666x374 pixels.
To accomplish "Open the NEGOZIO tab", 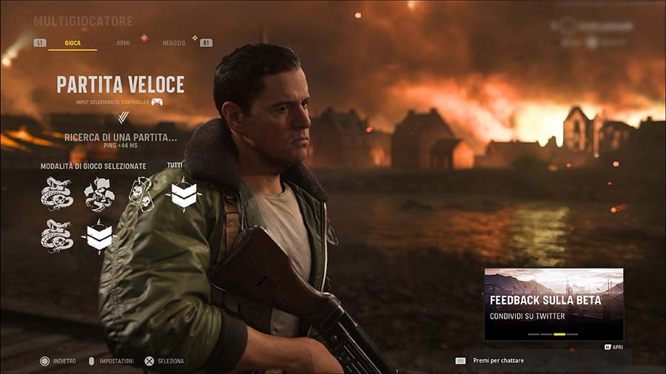I will click(174, 43).
